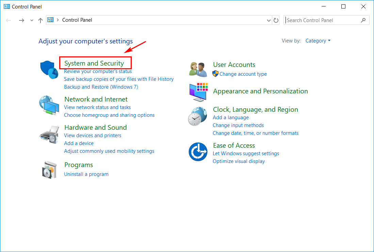Select Change account type link
The image size is (374, 252).
[243, 74]
